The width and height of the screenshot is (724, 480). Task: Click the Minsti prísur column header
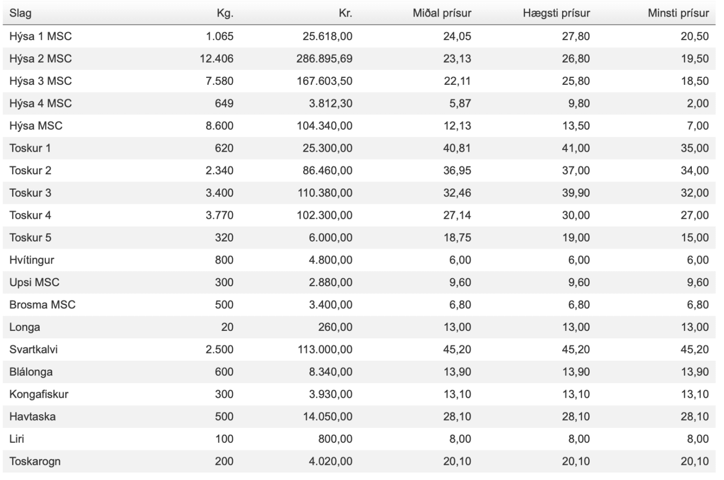[x=678, y=13]
